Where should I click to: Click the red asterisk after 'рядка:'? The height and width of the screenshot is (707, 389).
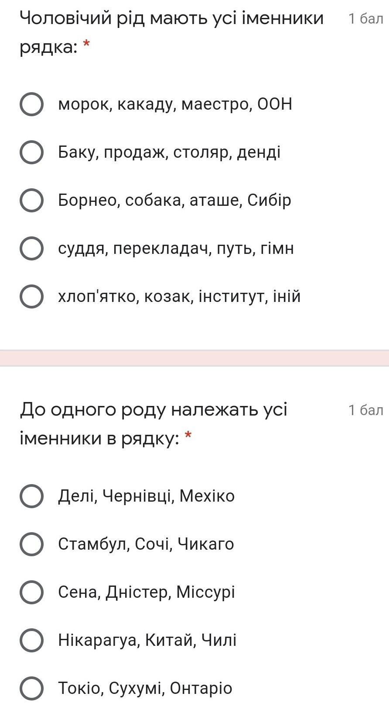(x=86, y=44)
